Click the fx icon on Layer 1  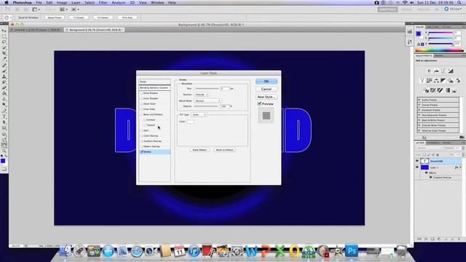pos(457,167)
